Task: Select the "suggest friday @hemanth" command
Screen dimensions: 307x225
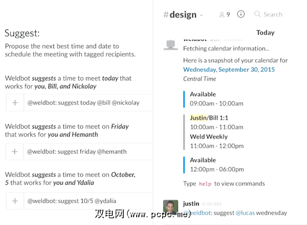Action: tap(77, 152)
